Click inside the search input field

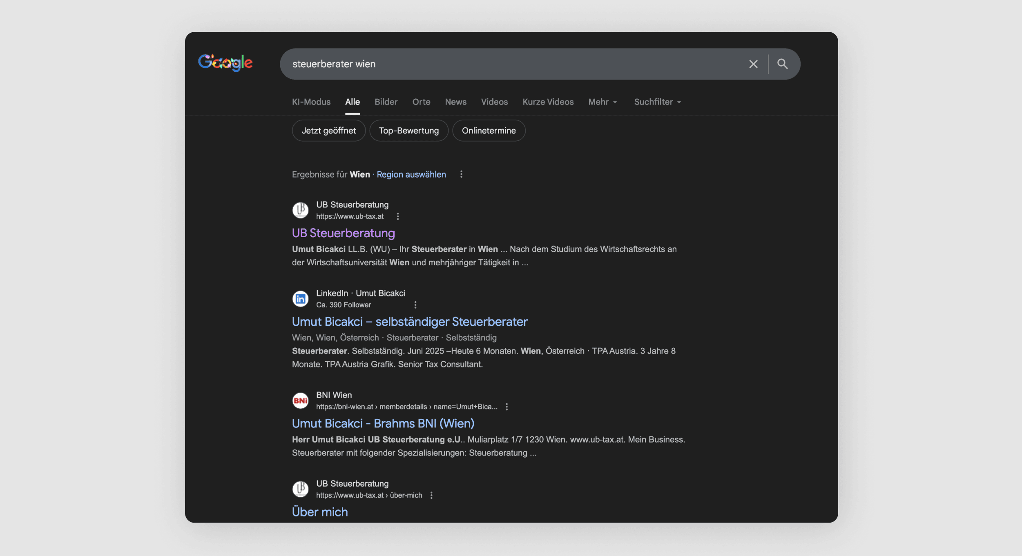tap(490, 64)
